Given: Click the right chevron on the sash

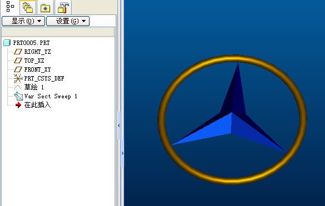Looking at the screenshot, I should (122, 153).
